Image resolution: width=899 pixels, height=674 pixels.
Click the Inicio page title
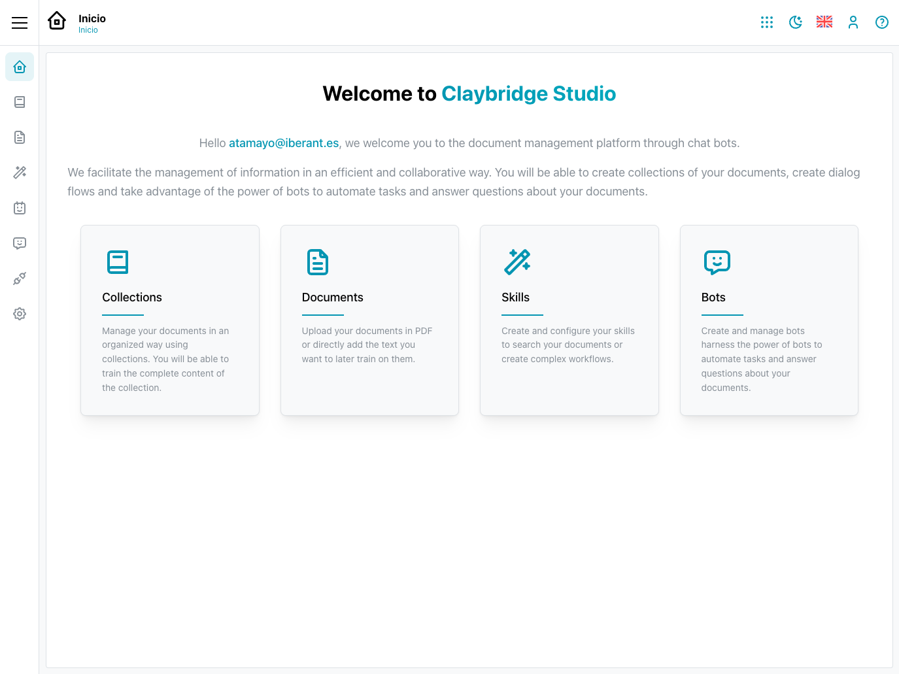tap(92, 18)
